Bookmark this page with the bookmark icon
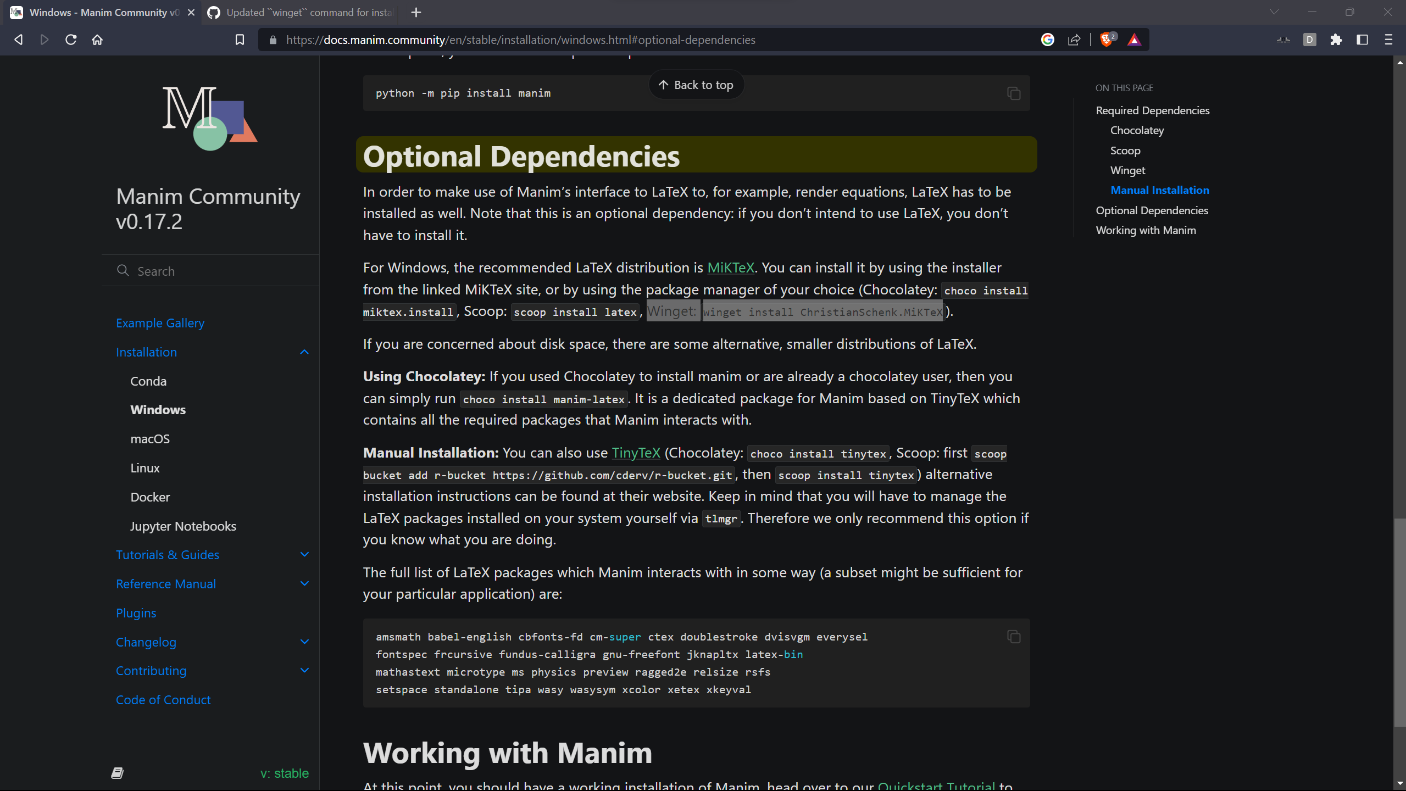The height and width of the screenshot is (791, 1406). (240, 40)
